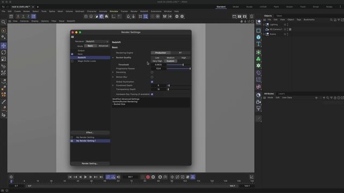This screenshot has height=193, width=344.
Task: Set Rendering Engine to Production
Action: click(x=161, y=53)
